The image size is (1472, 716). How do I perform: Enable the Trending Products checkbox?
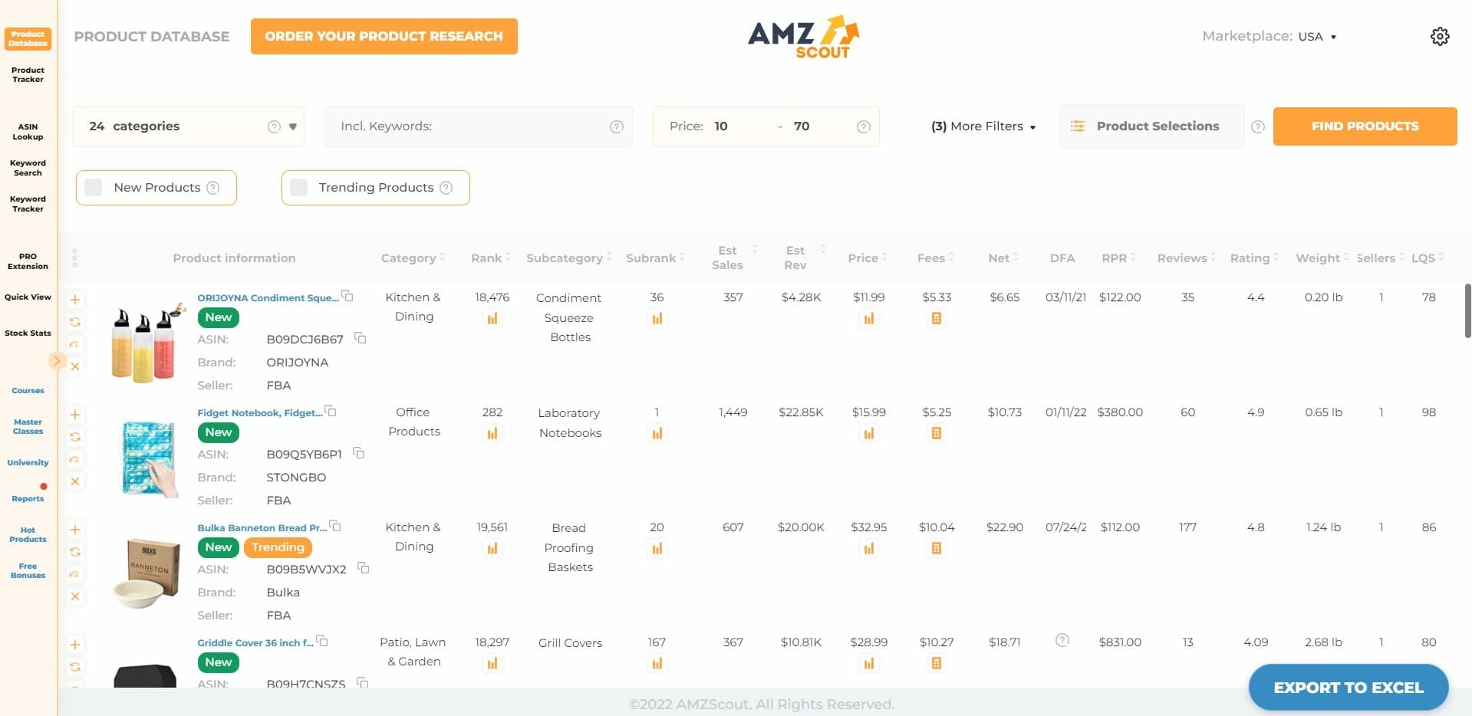point(299,188)
